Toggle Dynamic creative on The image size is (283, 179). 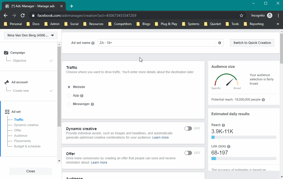point(188,128)
